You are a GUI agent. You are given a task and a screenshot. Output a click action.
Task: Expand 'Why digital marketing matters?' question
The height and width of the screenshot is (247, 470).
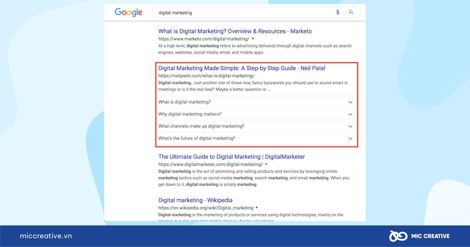256,114
